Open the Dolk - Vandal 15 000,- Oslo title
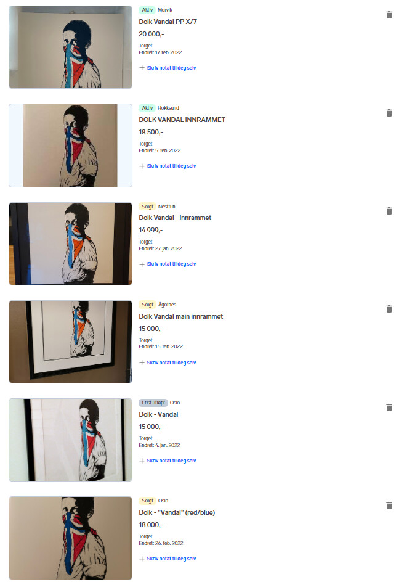 click(158, 414)
